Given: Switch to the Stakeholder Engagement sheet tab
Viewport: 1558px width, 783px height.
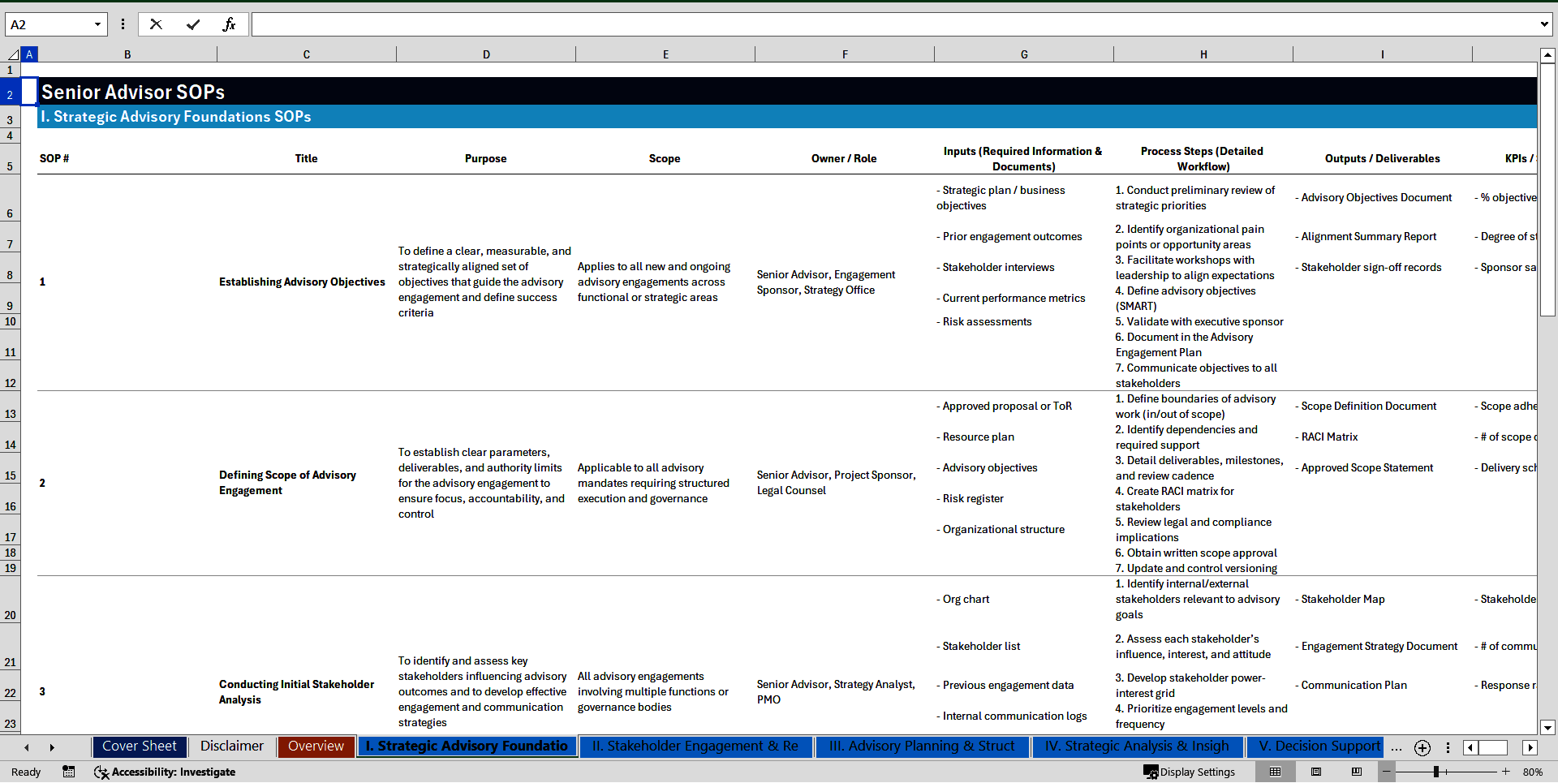Looking at the screenshot, I should [x=695, y=746].
